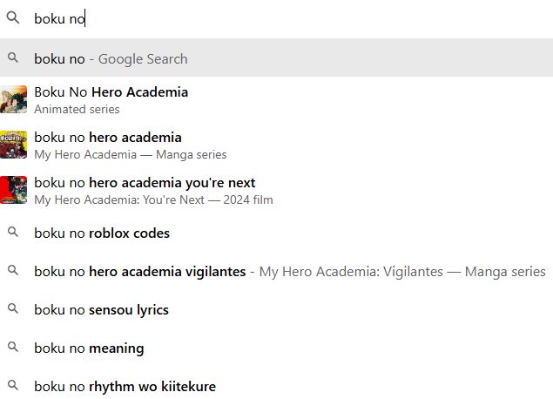Click the search icon next to "roblox codes"
Image resolution: width=553 pixels, height=399 pixels.
point(13,233)
